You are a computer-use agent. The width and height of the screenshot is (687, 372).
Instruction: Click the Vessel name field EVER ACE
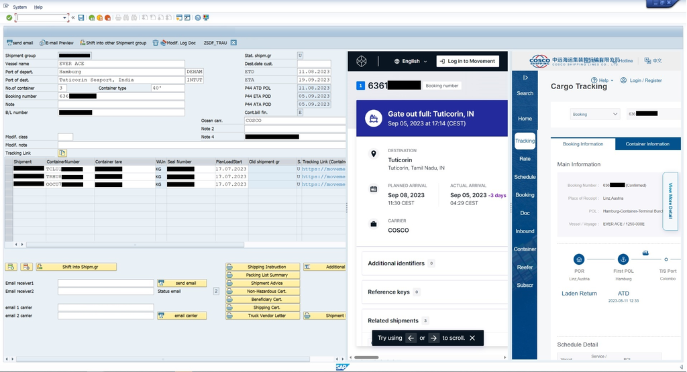point(121,64)
